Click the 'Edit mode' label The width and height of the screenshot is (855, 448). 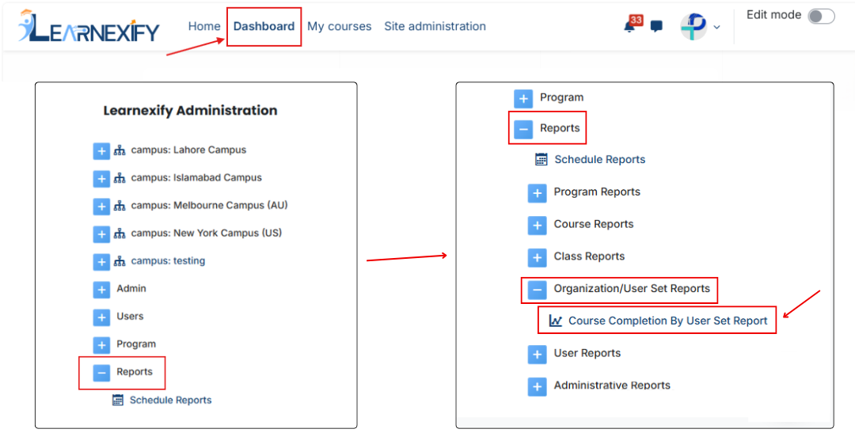(773, 15)
